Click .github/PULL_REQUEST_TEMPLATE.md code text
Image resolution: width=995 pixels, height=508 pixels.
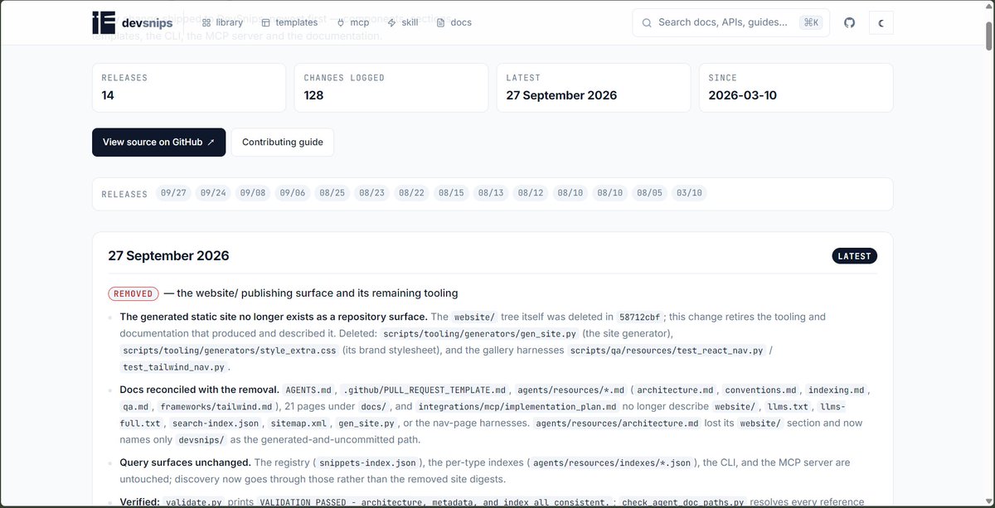point(424,389)
